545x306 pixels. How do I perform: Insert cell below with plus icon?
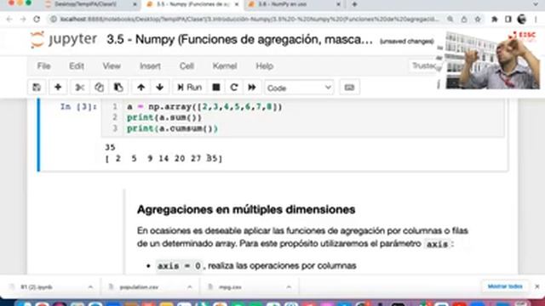pyautogui.click(x=58, y=88)
